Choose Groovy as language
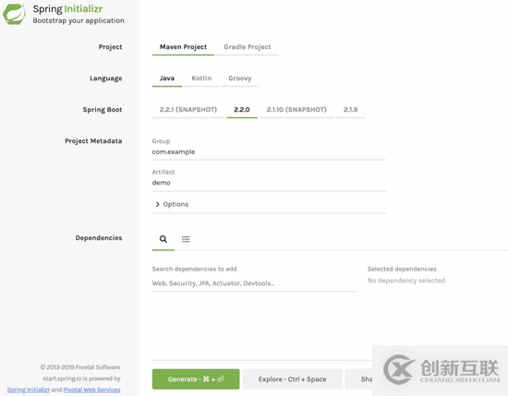This screenshot has width=508, height=396. point(240,78)
